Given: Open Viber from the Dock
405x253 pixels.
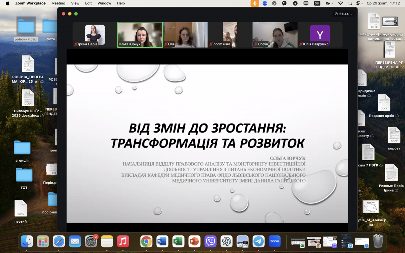Looking at the screenshot, I should (x=211, y=242).
